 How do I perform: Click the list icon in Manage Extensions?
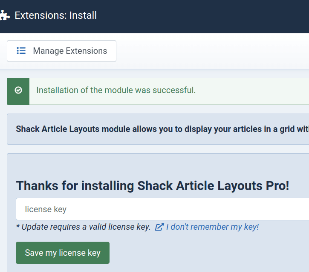[x=21, y=51]
